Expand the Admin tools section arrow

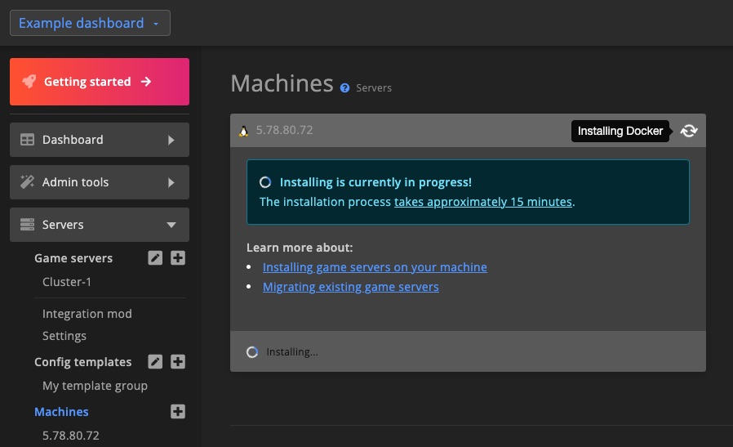(171, 182)
